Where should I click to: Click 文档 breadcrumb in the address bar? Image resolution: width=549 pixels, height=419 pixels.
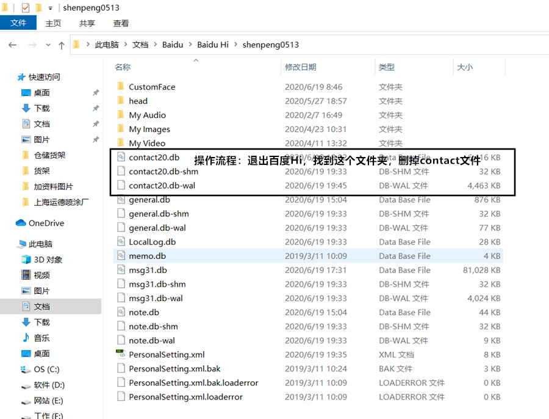(140, 45)
